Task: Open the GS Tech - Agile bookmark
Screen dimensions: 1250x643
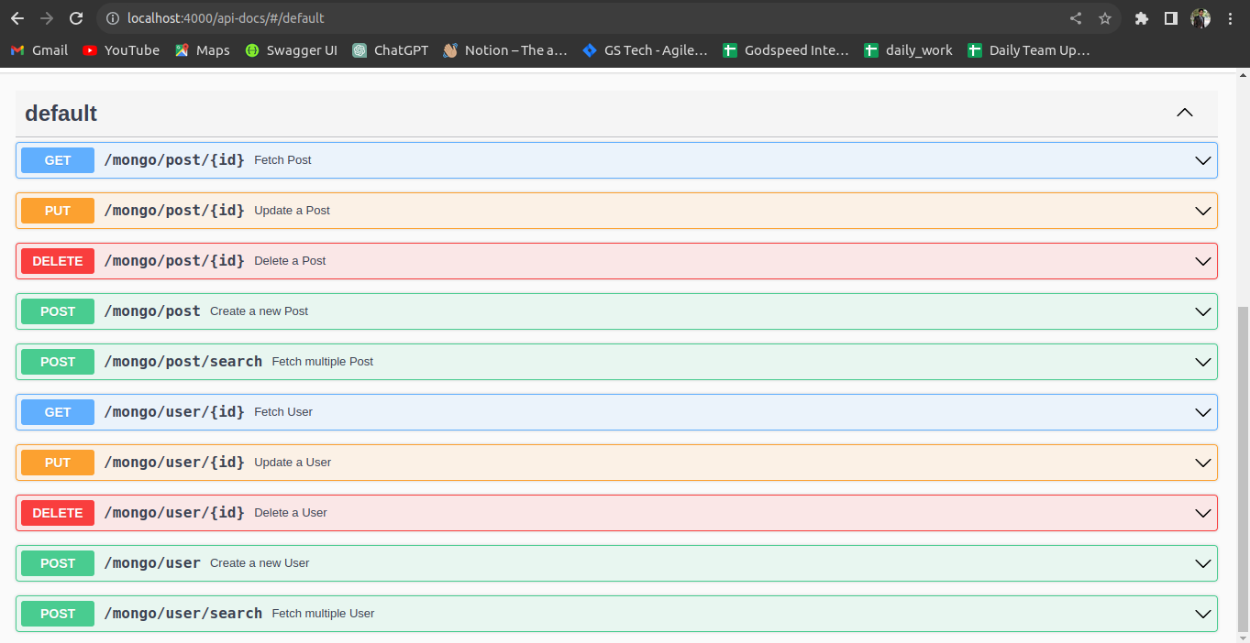Action: 646,50
